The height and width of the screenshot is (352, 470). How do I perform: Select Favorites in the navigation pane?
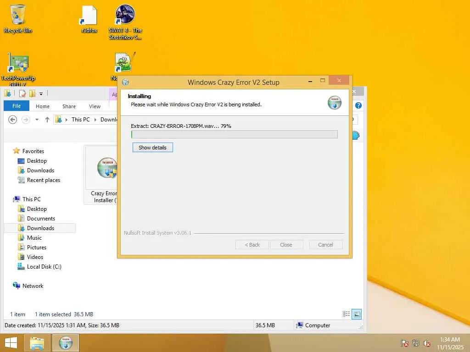coord(29,151)
